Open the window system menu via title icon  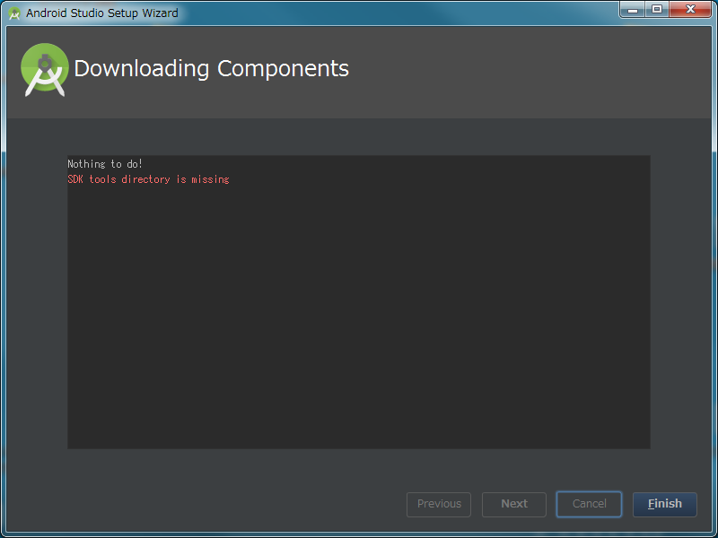pyautogui.click(x=14, y=11)
